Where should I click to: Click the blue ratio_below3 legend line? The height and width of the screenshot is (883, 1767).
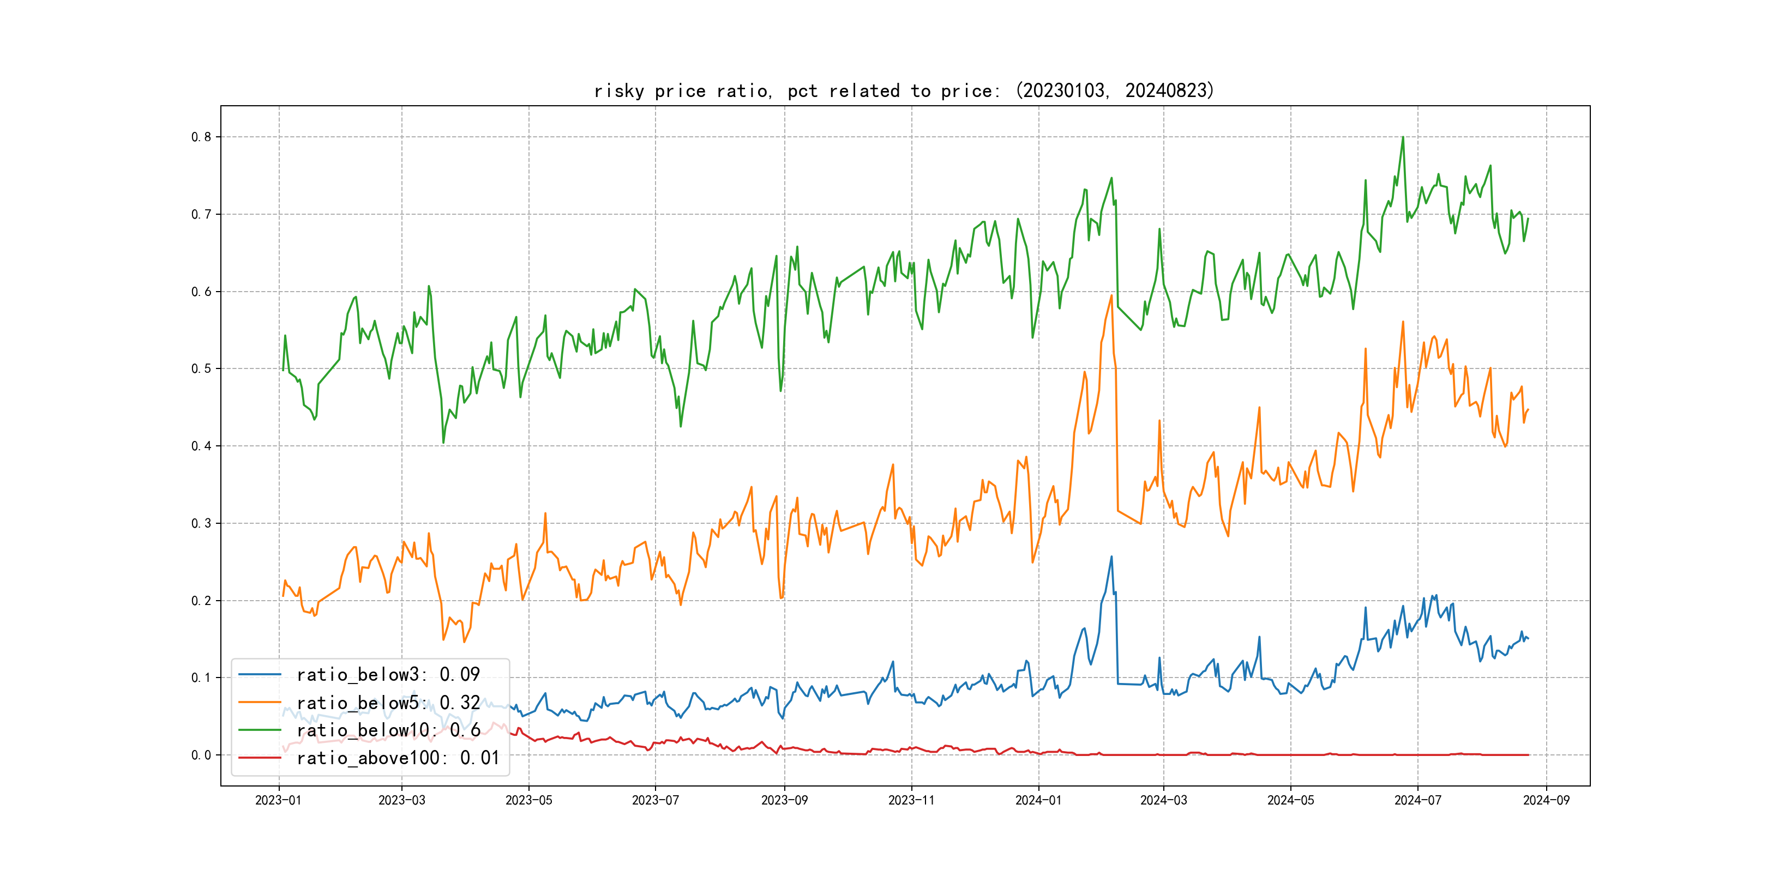(259, 675)
